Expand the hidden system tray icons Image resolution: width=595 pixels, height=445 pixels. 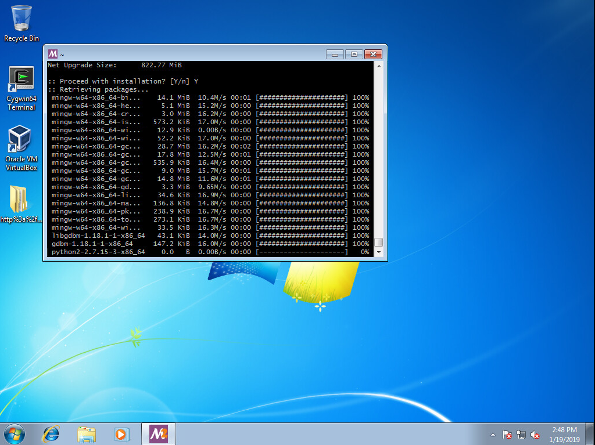click(x=493, y=435)
